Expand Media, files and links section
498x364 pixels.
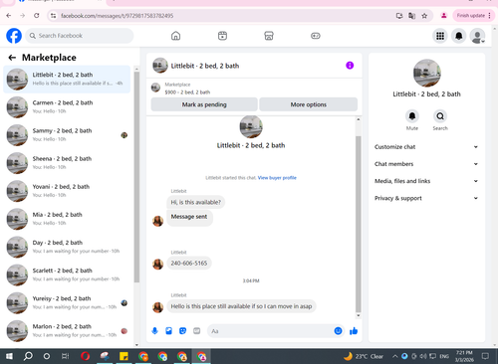point(426,181)
